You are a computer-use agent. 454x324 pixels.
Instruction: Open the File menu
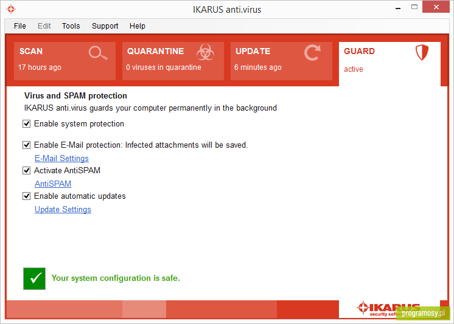(x=19, y=26)
